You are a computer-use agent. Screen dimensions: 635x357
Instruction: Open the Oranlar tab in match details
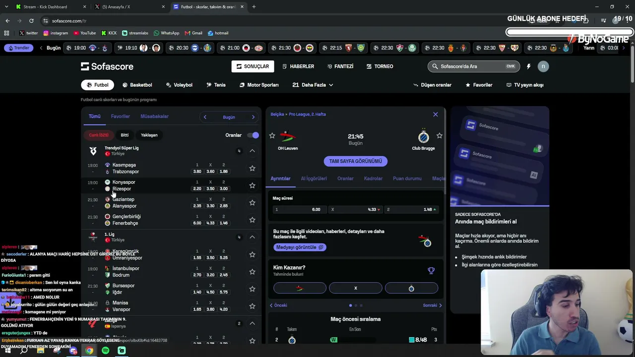click(x=345, y=178)
